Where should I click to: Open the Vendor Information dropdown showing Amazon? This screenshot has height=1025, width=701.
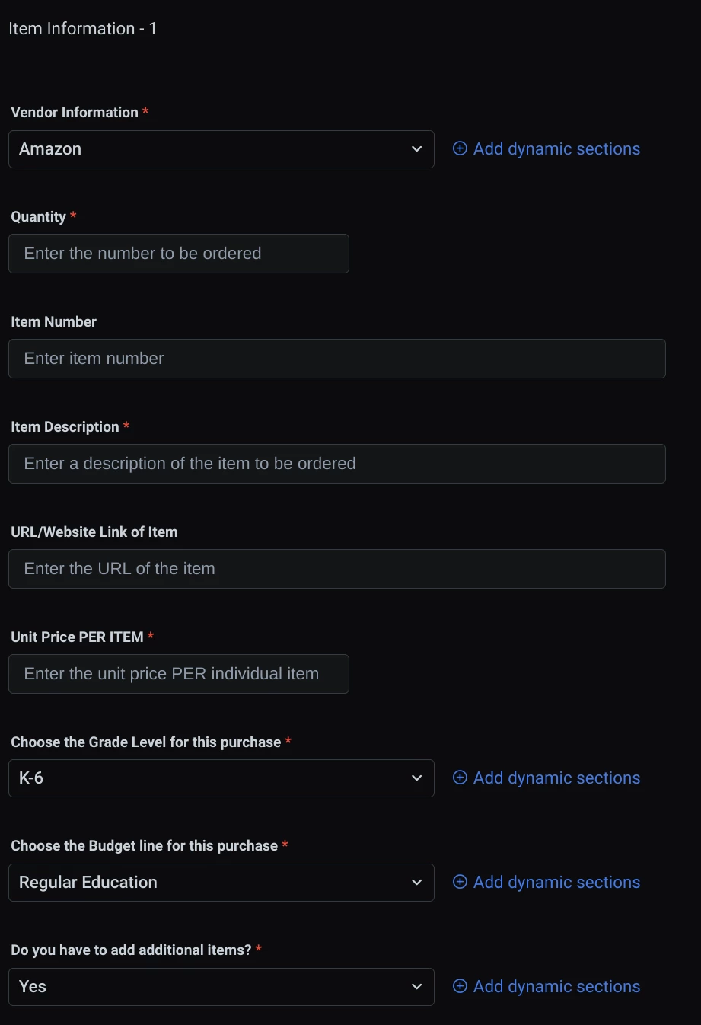(x=221, y=149)
